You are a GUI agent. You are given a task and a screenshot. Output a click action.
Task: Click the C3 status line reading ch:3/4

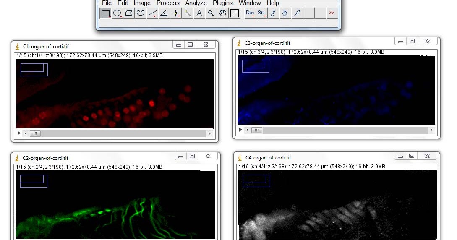click(311, 52)
